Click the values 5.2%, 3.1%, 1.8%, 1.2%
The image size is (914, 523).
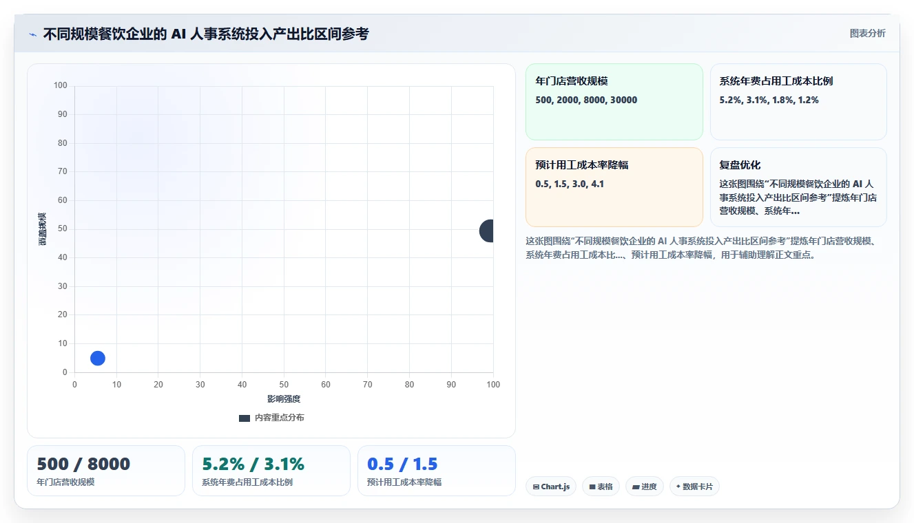(769, 100)
